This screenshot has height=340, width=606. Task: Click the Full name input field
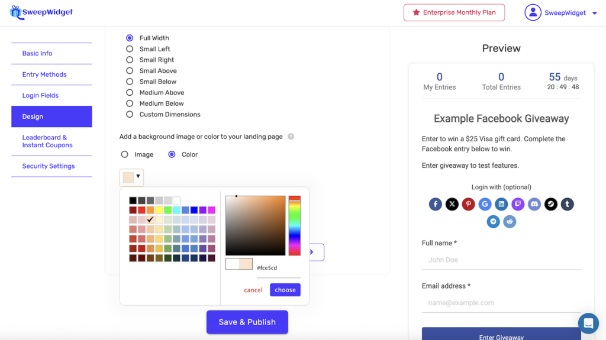[501, 260]
